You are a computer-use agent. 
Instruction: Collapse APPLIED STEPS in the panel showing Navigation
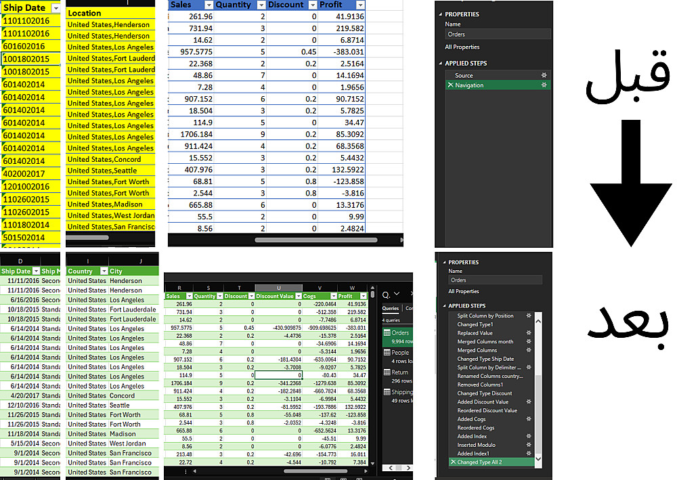[441, 63]
